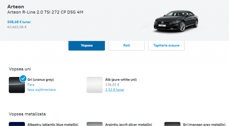The image size is (229, 126).
Task: Click the Gri (mangan grey metallic) label
Action: (x=204, y=124)
